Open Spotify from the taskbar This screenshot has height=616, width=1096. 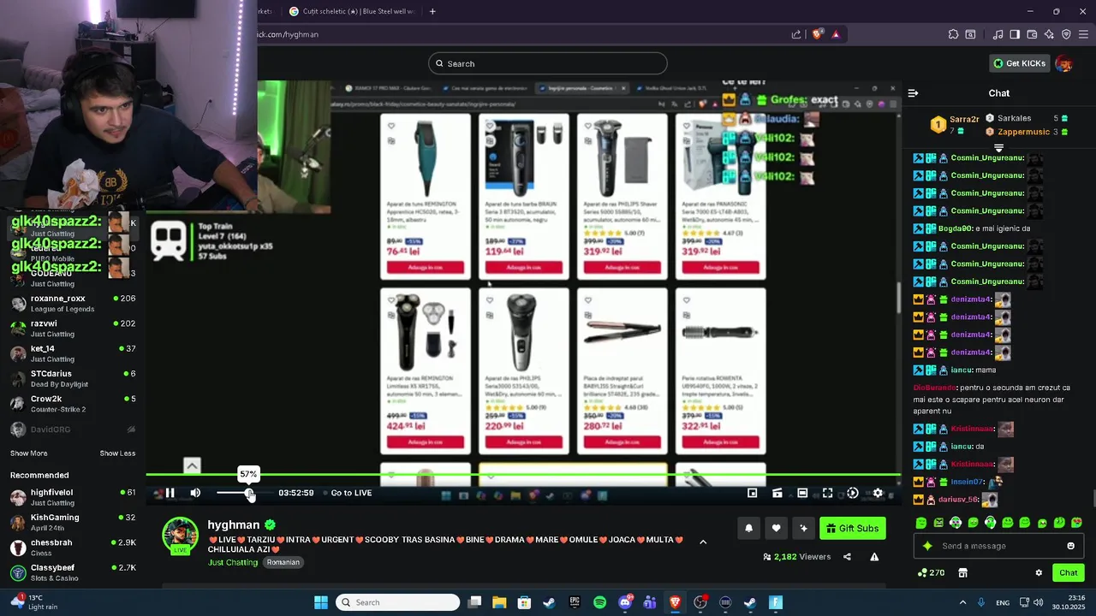click(x=599, y=602)
